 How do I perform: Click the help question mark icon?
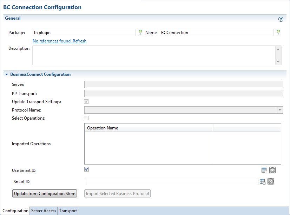tap(281, 19)
